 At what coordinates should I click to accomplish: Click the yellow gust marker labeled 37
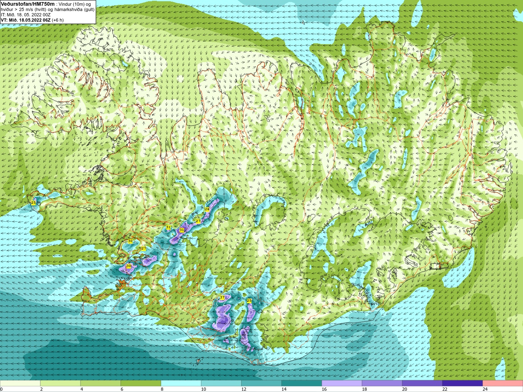point(222,298)
